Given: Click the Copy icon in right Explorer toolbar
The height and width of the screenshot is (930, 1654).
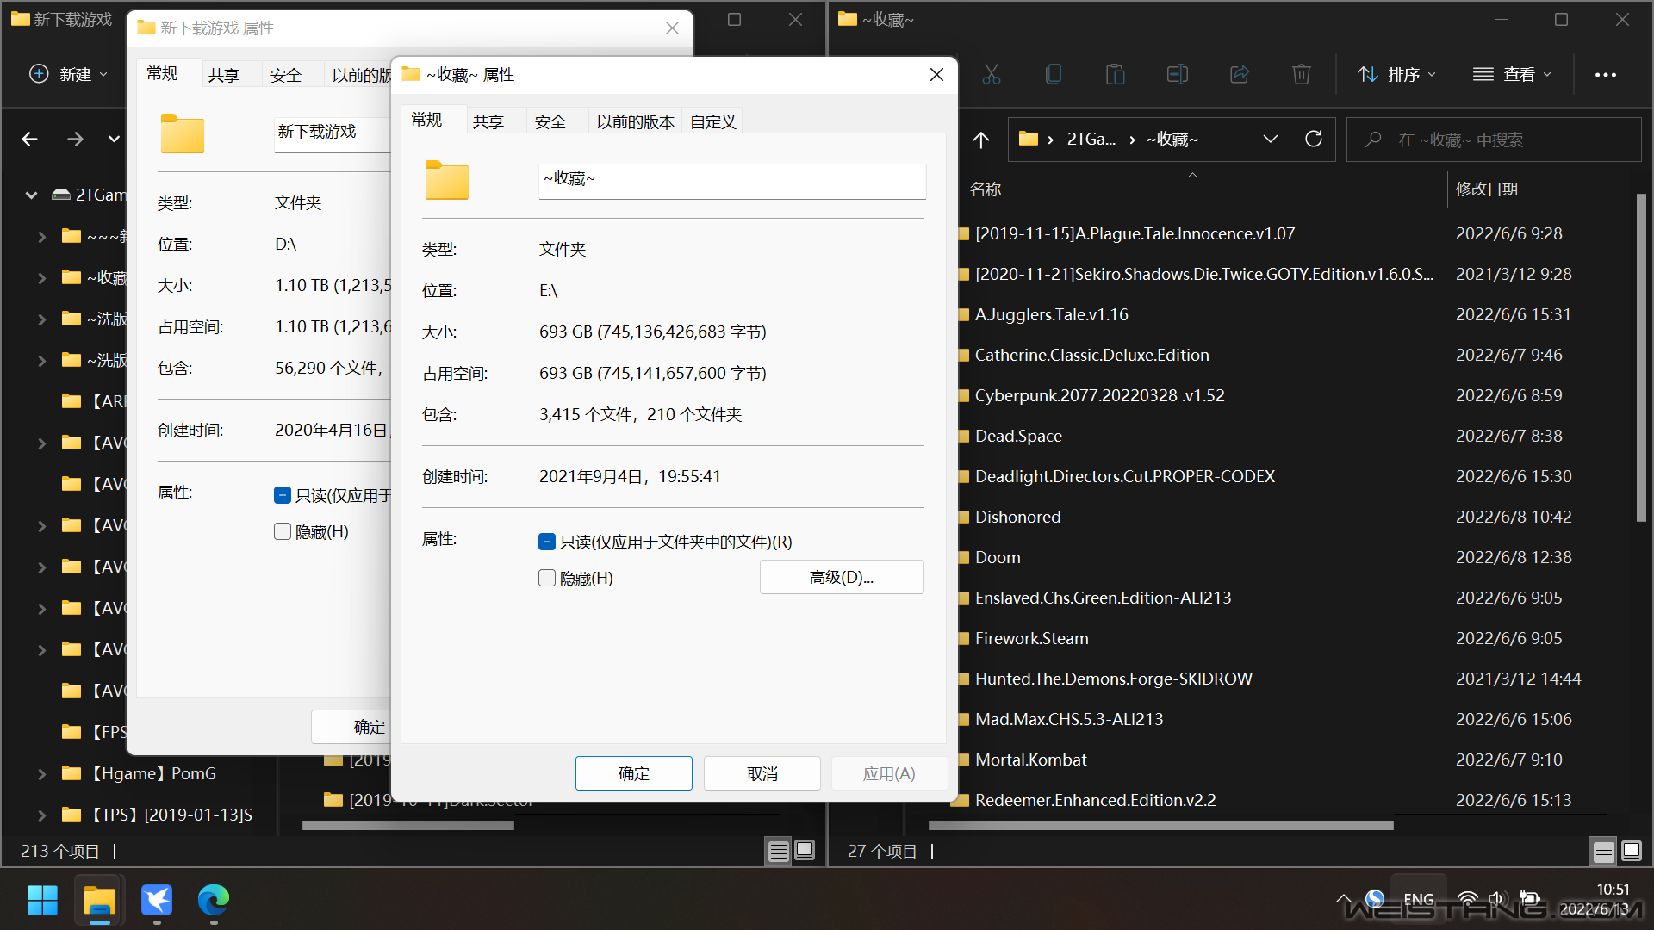Looking at the screenshot, I should 1053,75.
